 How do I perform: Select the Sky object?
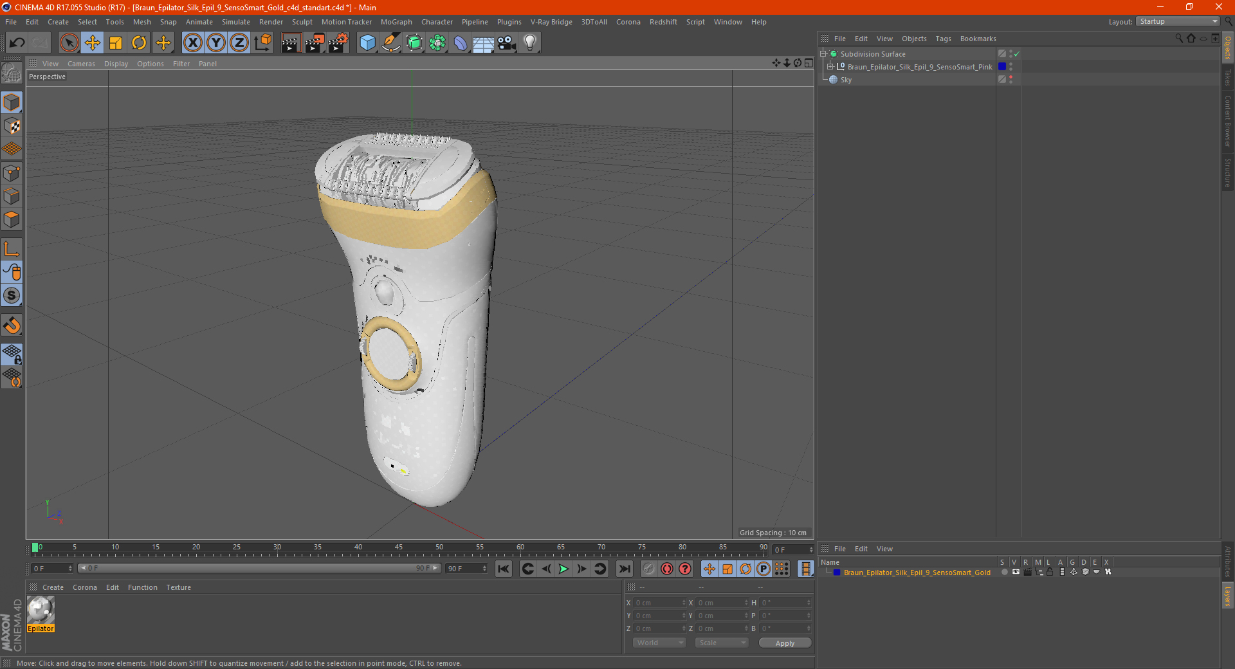[846, 80]
